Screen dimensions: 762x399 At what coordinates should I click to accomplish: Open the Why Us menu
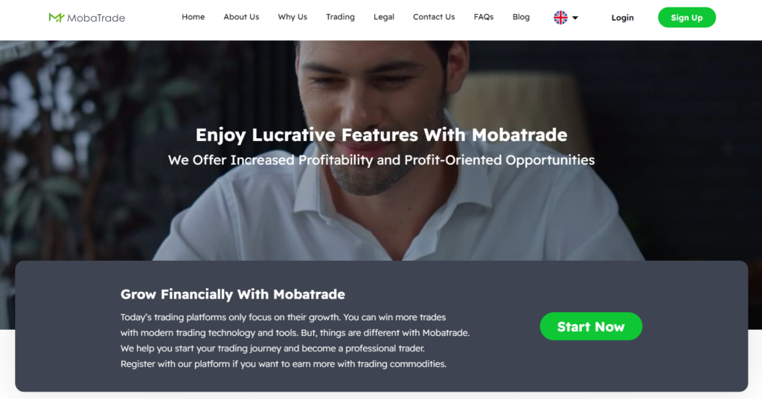click(x=292, y=17)
